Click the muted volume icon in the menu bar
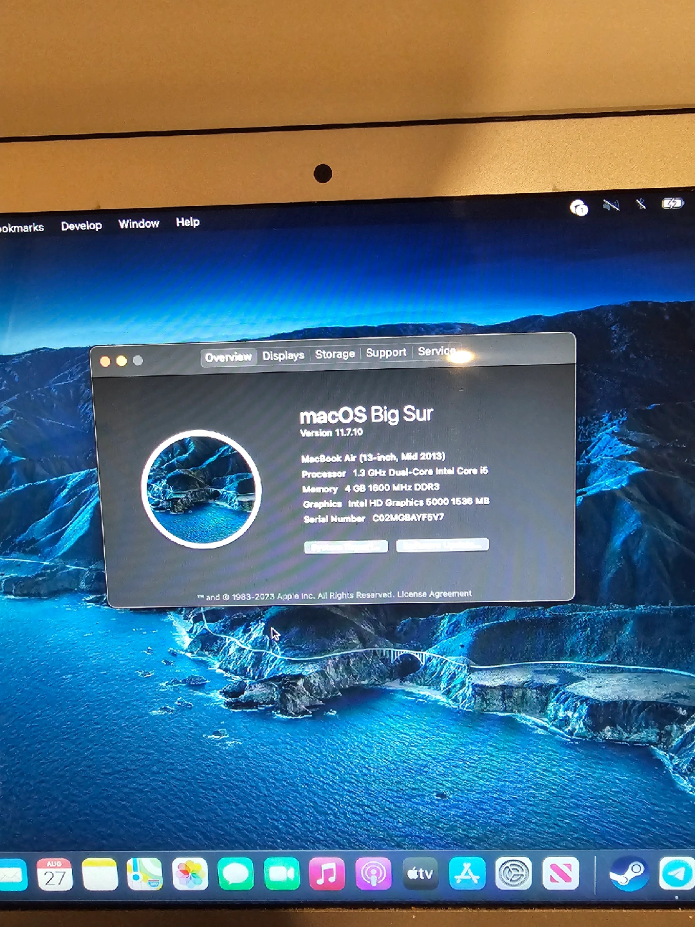 [611, 205]
